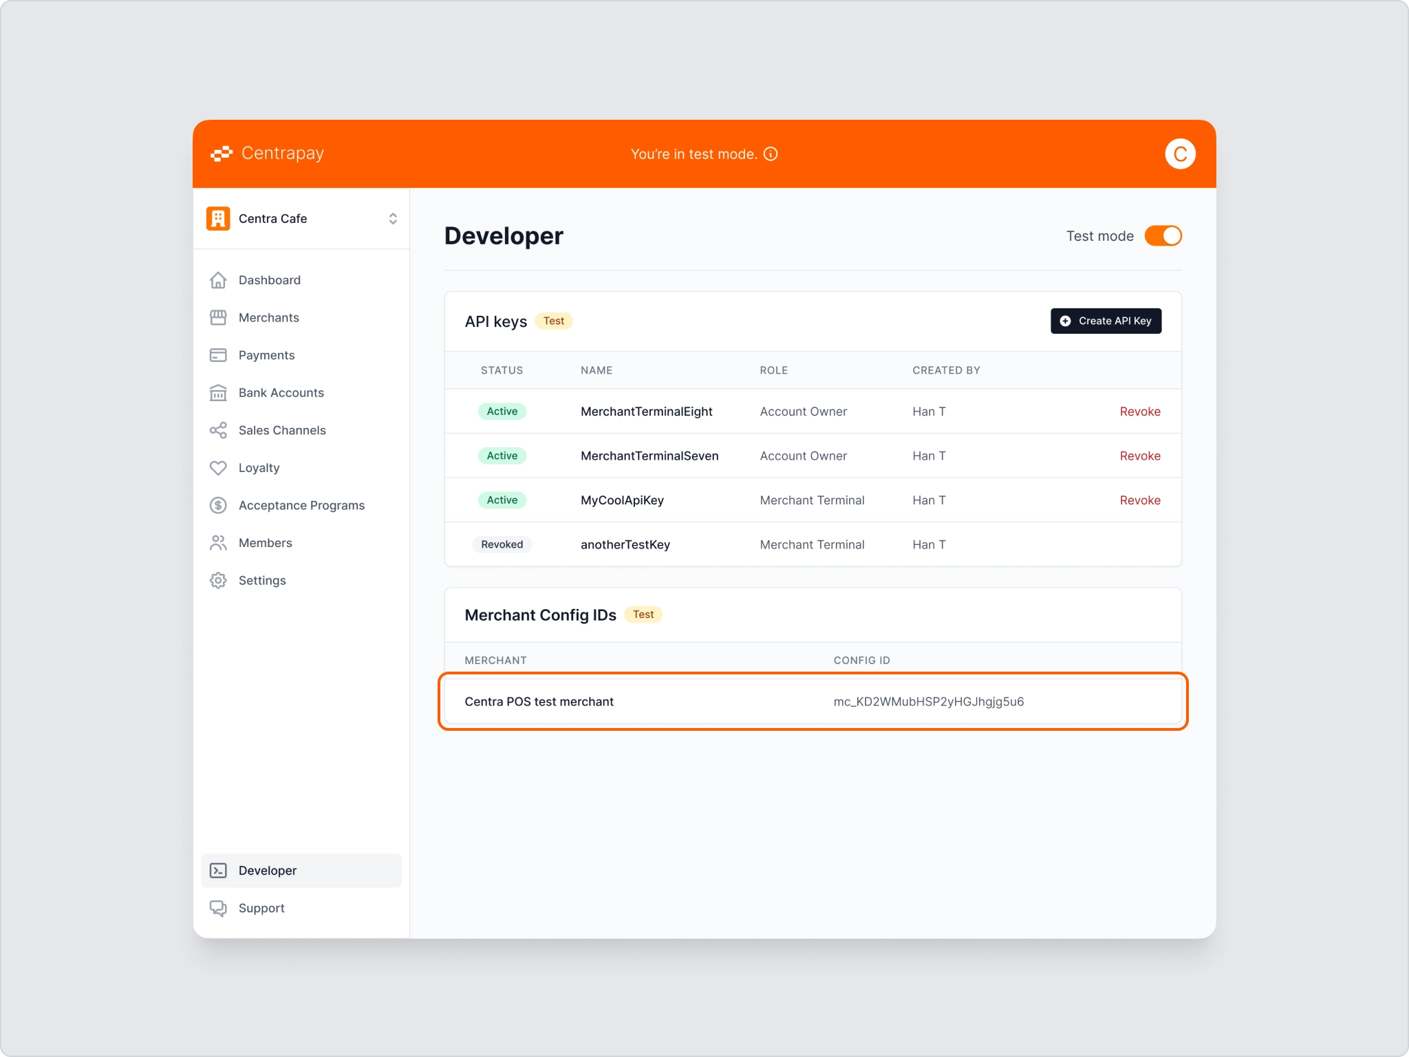Click the Developer terminal icon
The height and width of the screenshot is (1057, 1409).
pos(218,871)
